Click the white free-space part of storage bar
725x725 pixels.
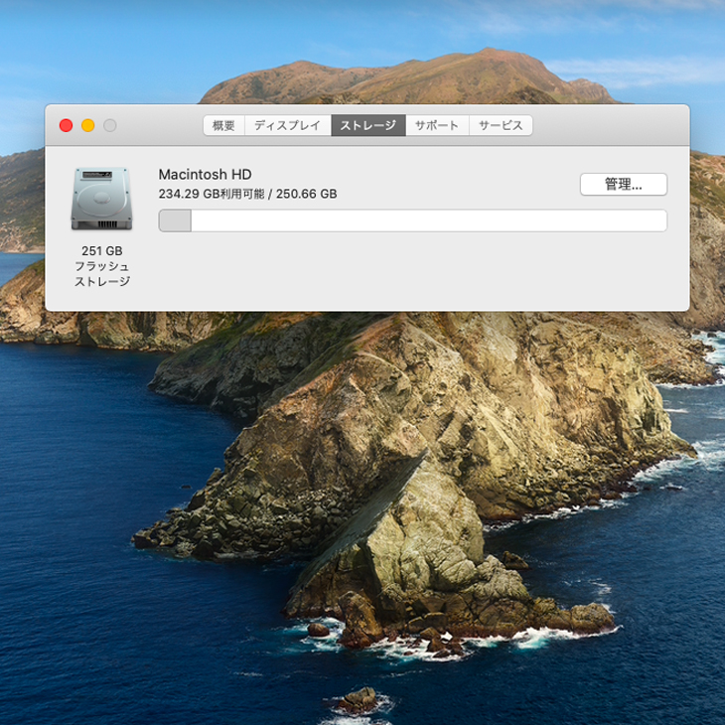coord(427,220)
